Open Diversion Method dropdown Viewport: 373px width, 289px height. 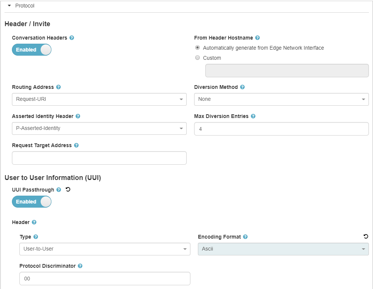coord(281,99)
